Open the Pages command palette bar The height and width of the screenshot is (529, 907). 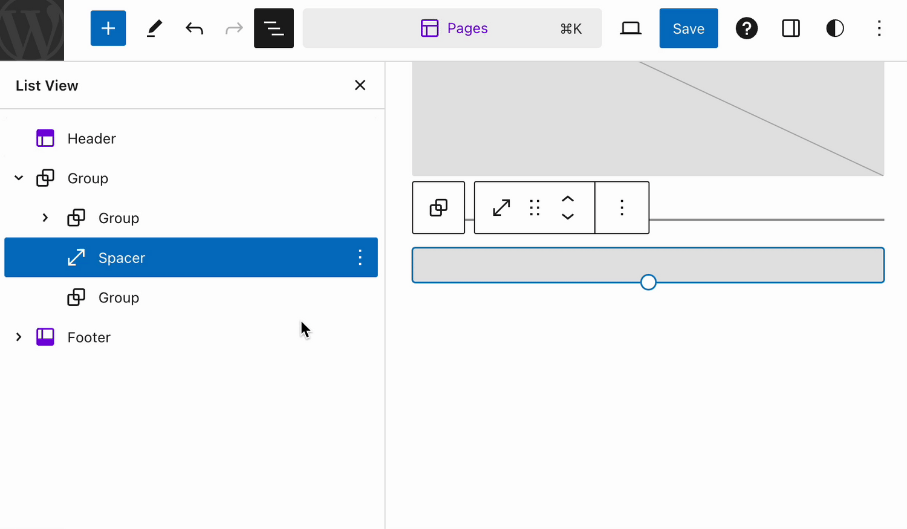452,28
